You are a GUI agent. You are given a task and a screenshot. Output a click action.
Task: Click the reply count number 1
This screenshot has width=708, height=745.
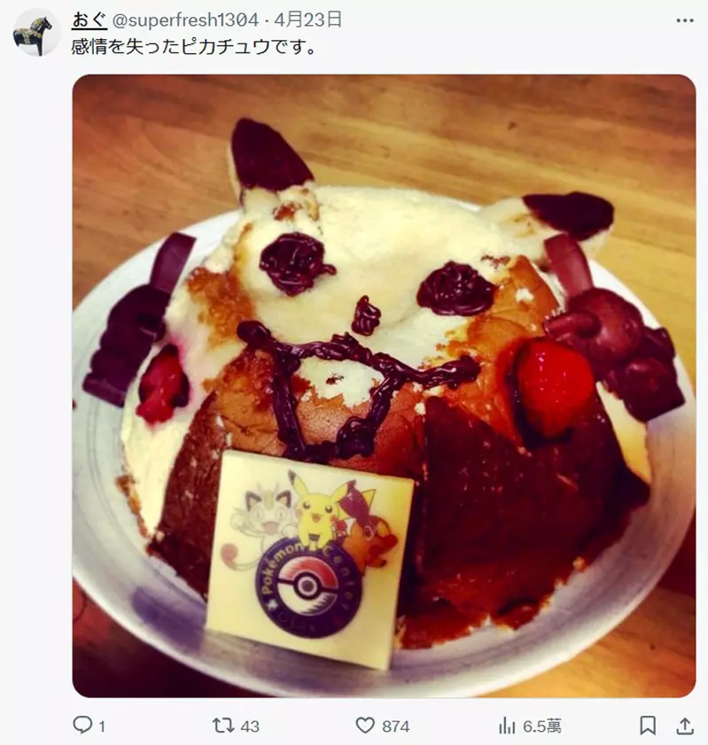pyautogui.click(x=102, y=726)
